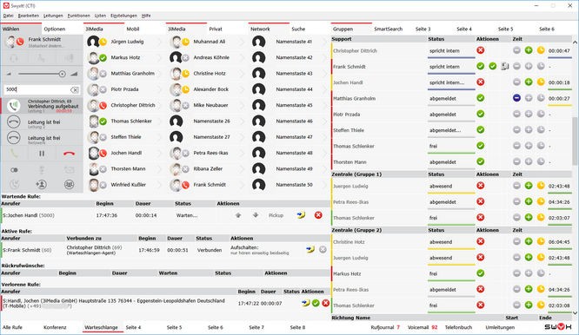Select active line Christopher Dittrich Leitung 1
Image resolution: width=579 pixels, height=335 pixels.
coord(42,106)
